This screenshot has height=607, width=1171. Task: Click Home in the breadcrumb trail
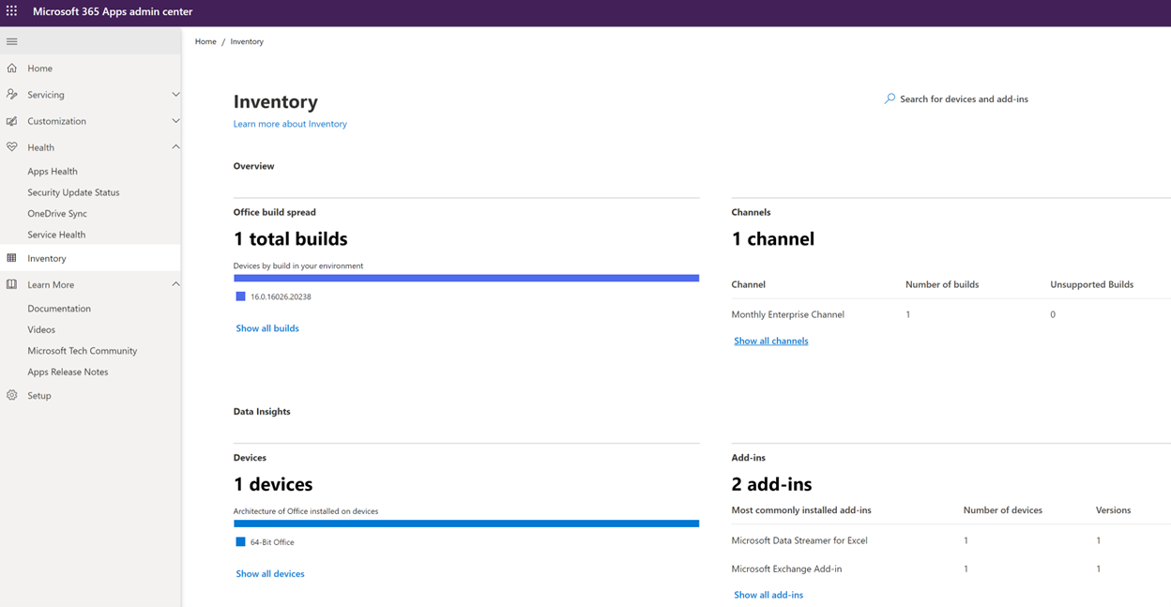[205, 41]
